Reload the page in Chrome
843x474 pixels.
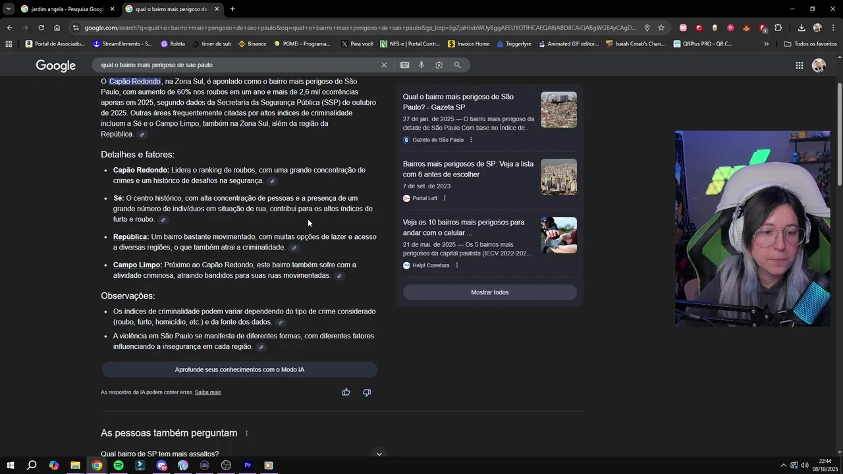(41, 28)
